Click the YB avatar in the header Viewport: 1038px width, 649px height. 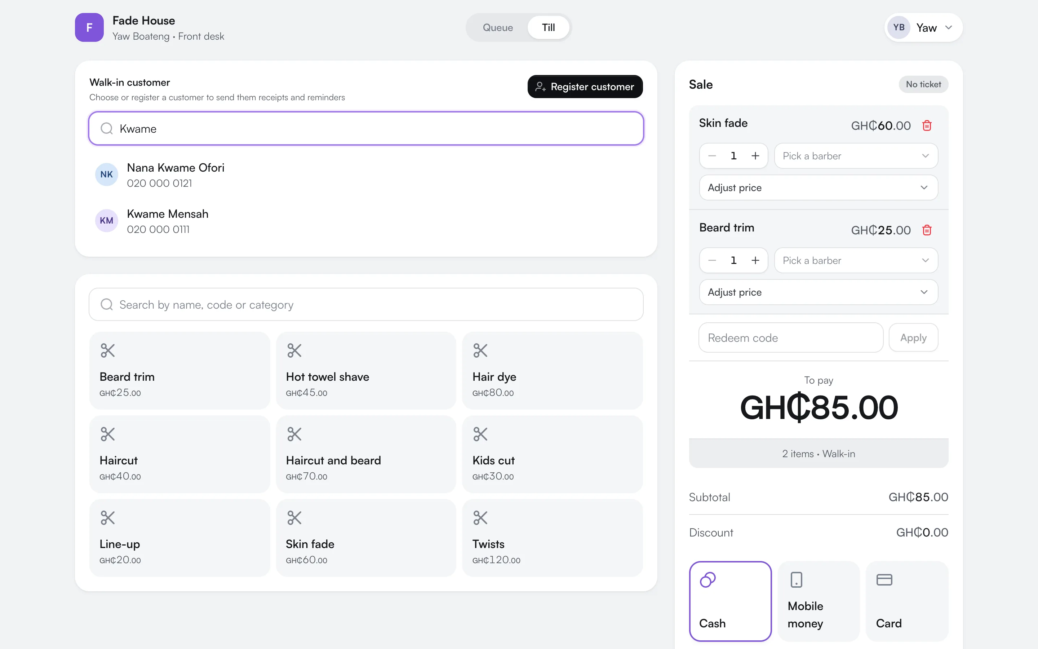click(x=899, y=27)
